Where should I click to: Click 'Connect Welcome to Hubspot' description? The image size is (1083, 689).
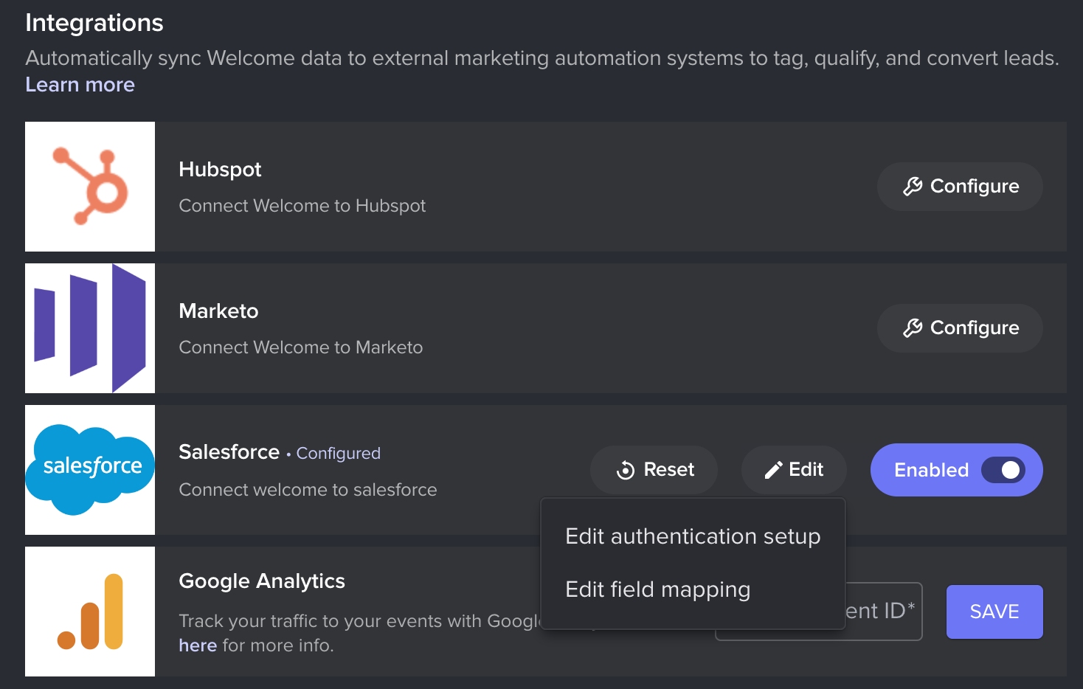(302, 206)
